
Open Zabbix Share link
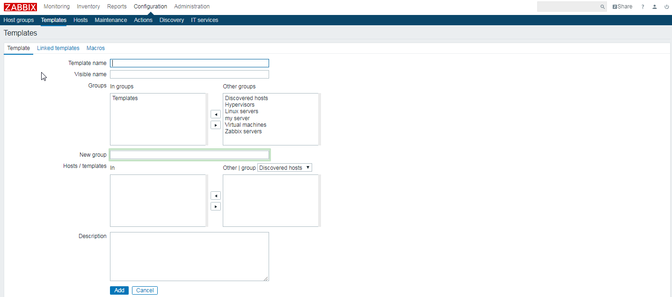coord(622,7)
